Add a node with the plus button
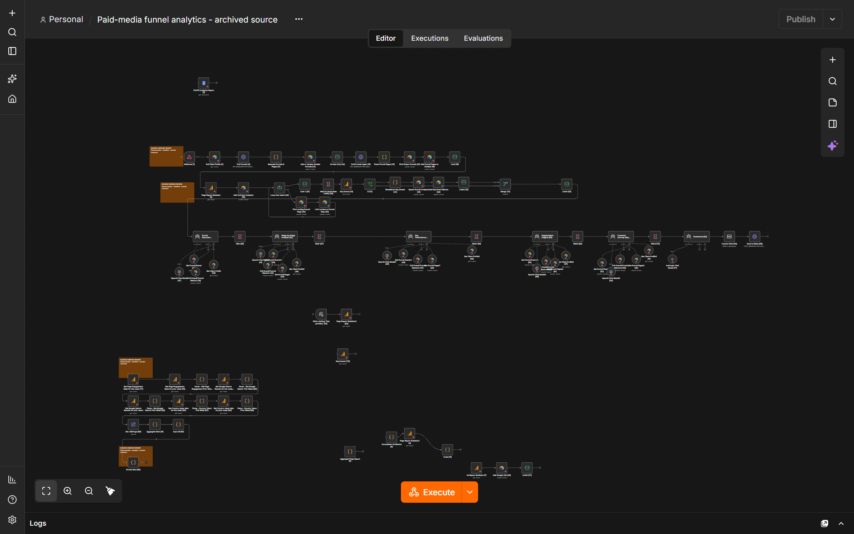 click(x=833, y=60)
